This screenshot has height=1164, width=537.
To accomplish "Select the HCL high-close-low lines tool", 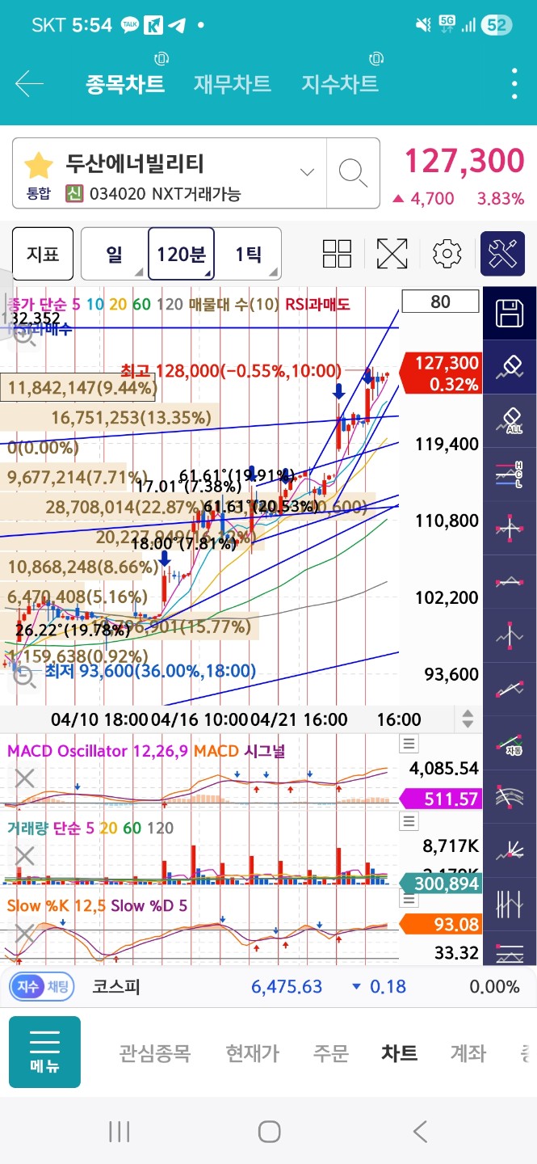I will click(x=510, y=474).
